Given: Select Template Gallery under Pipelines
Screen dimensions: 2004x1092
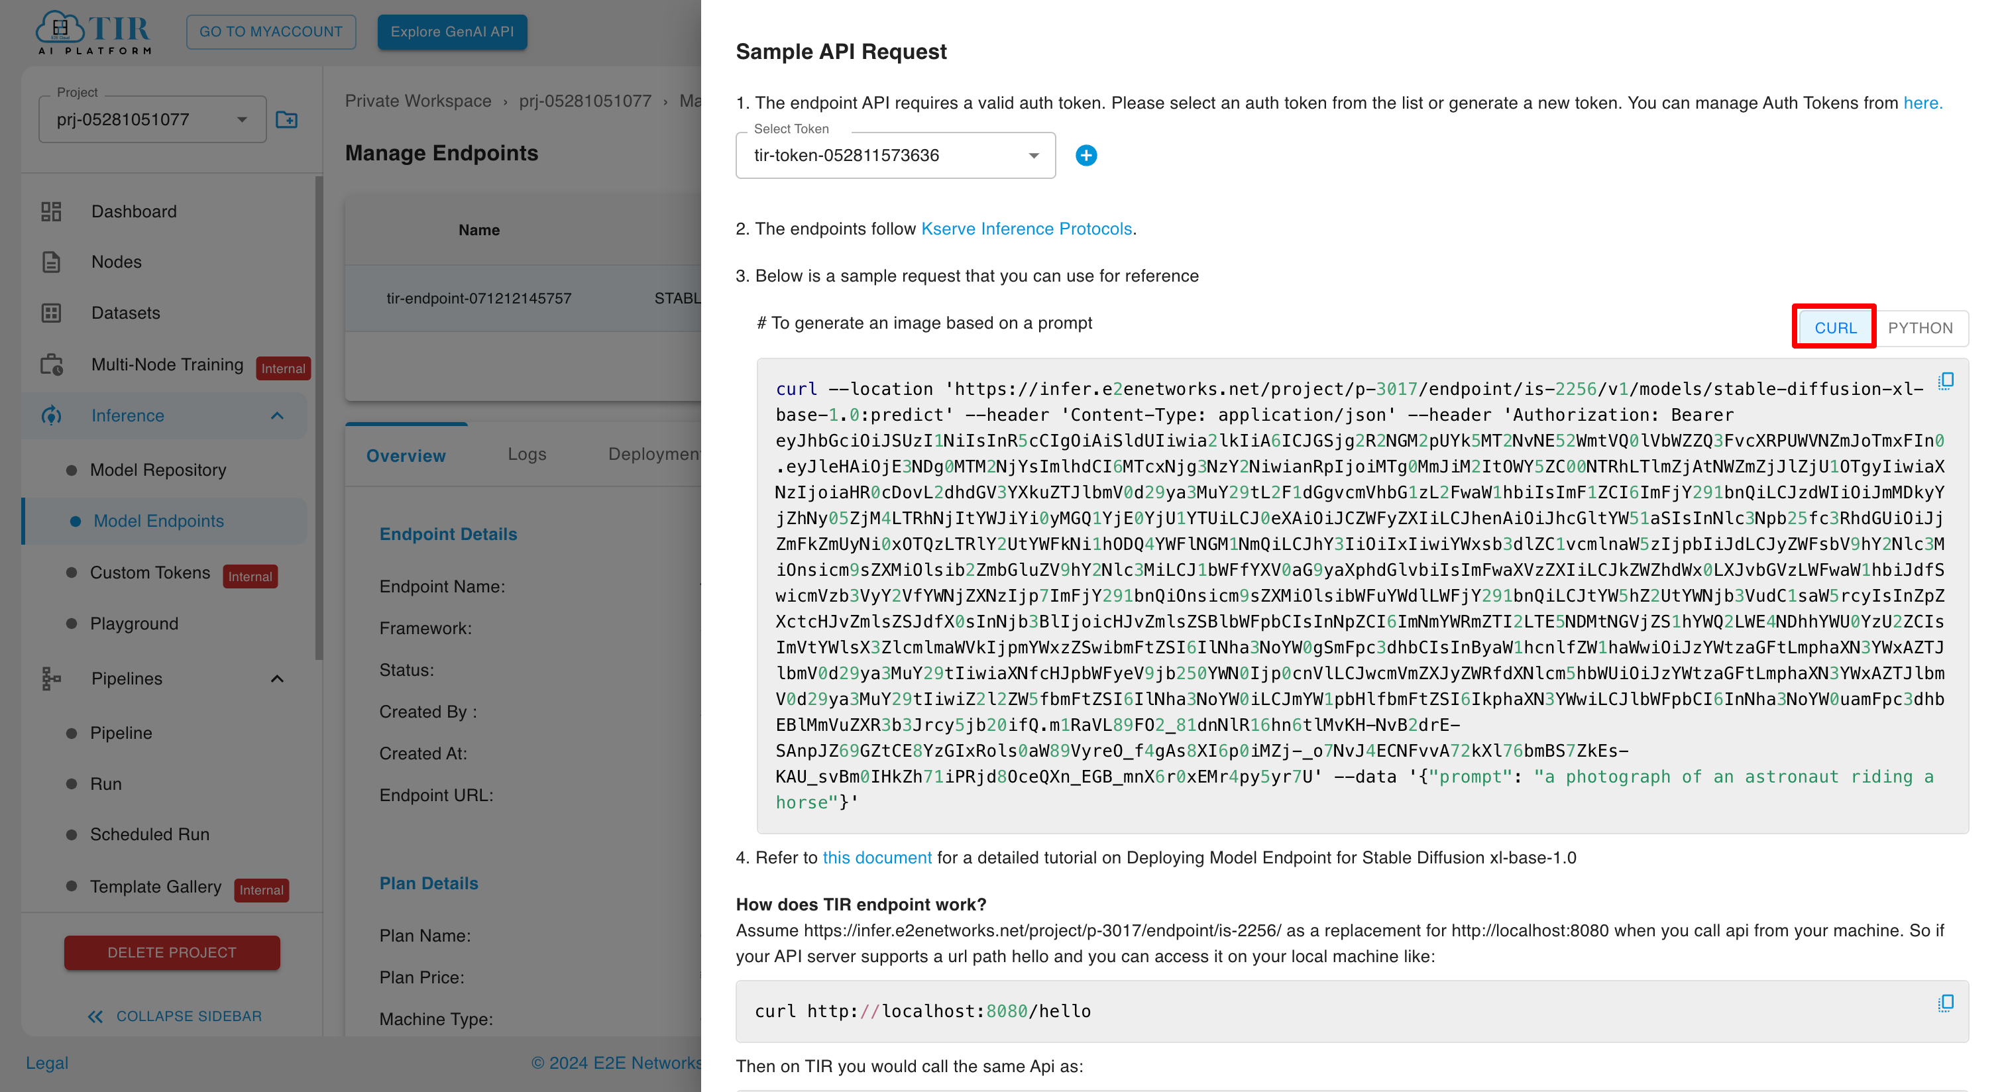Looking at the screenshot, I should [x=156, y=887].
